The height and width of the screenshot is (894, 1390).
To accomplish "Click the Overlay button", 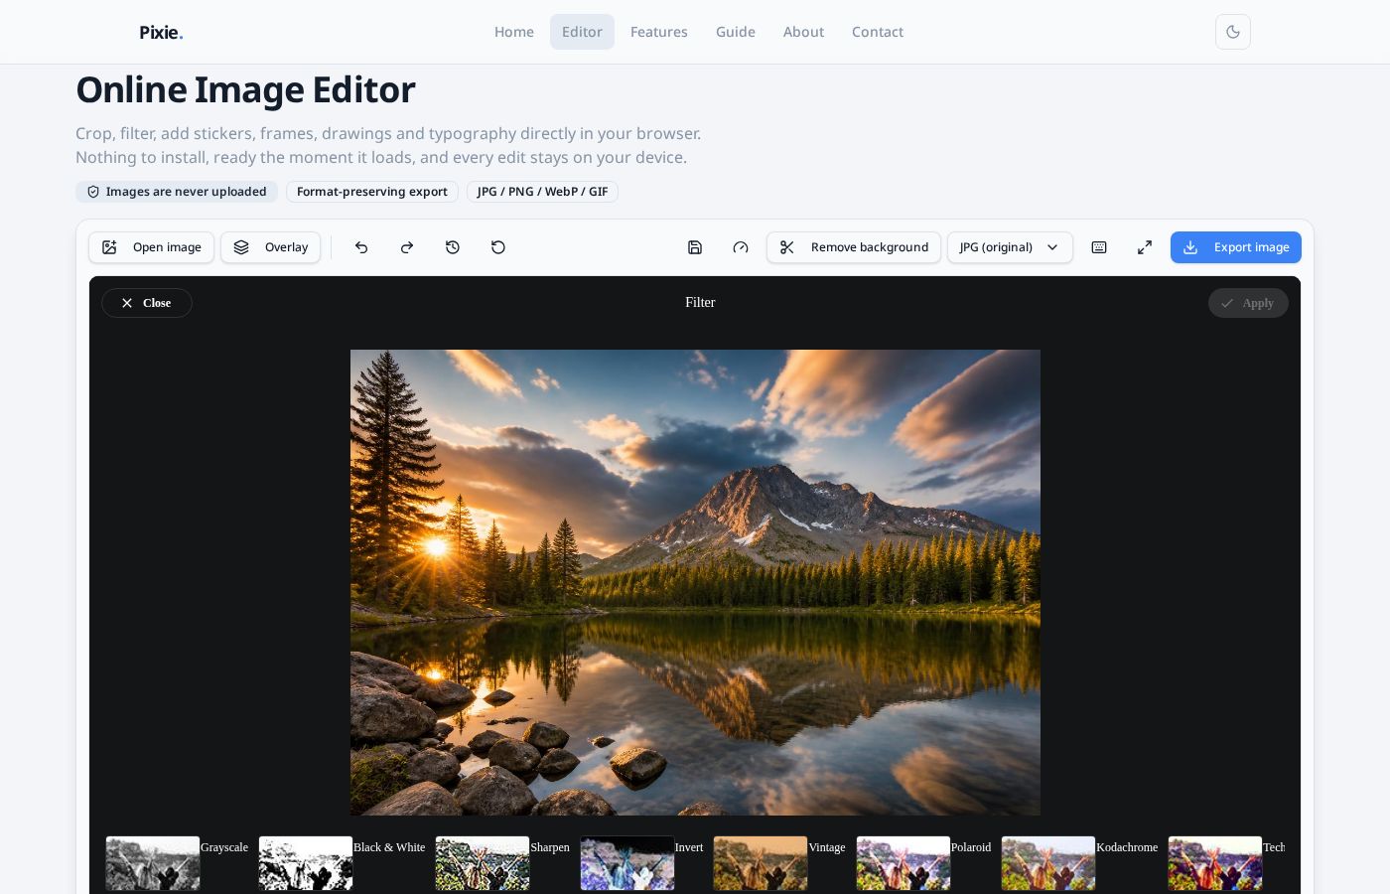I will pos(271,247).
